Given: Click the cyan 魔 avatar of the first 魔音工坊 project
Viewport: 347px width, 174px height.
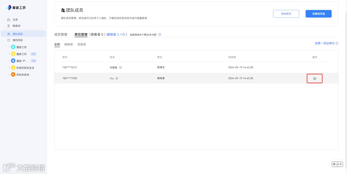Looking at the screenshot, I should tap(13, 47).
